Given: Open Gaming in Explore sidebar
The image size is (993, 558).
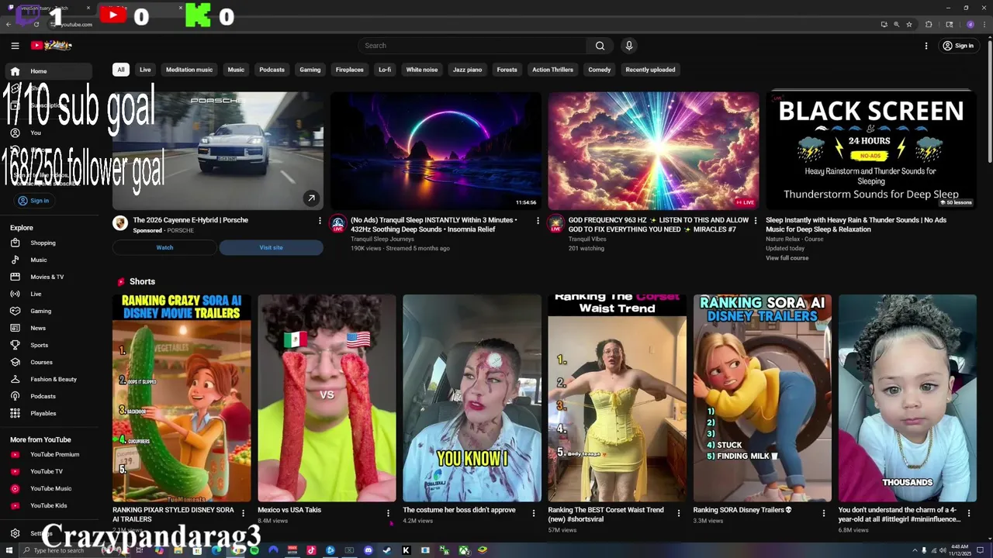Looking at the screenshot, I should pos(49,311).
